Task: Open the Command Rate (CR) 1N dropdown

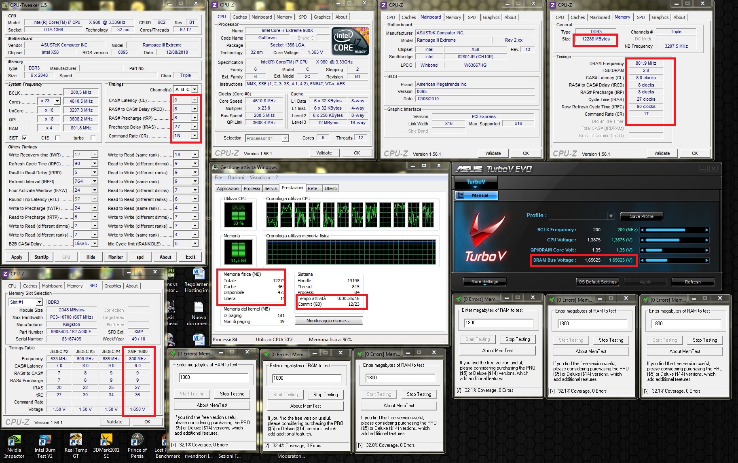Action: (x=195, y=135)
